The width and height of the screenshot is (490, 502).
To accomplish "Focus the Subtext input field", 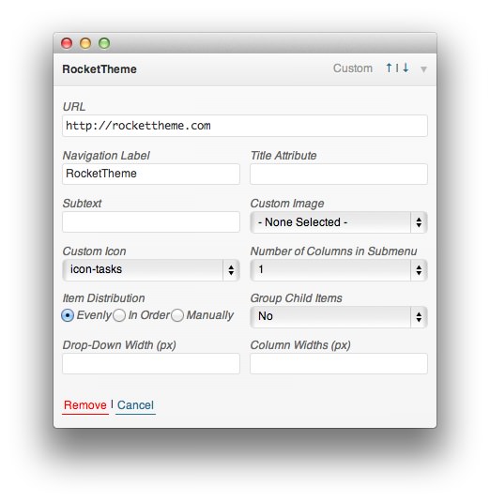I will pyautogui.click(x=151, y=221).
